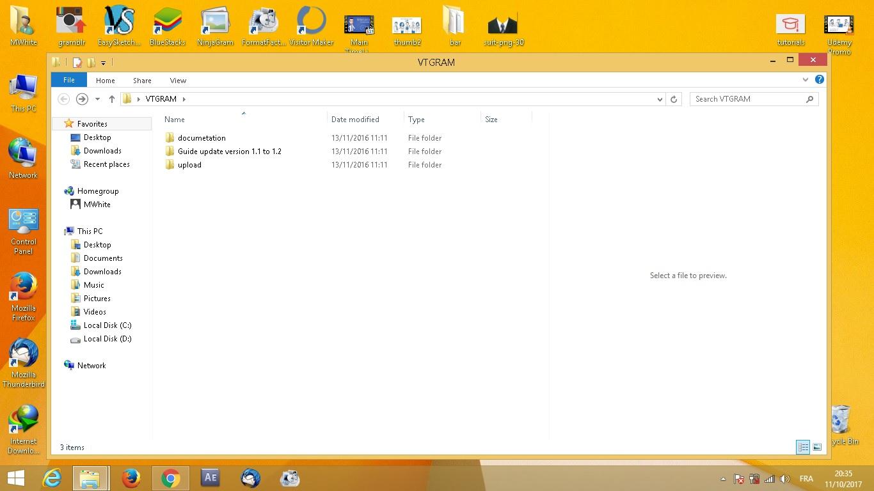Open the Explorer Help icon

pyautogui.click(x=820, y=80)
